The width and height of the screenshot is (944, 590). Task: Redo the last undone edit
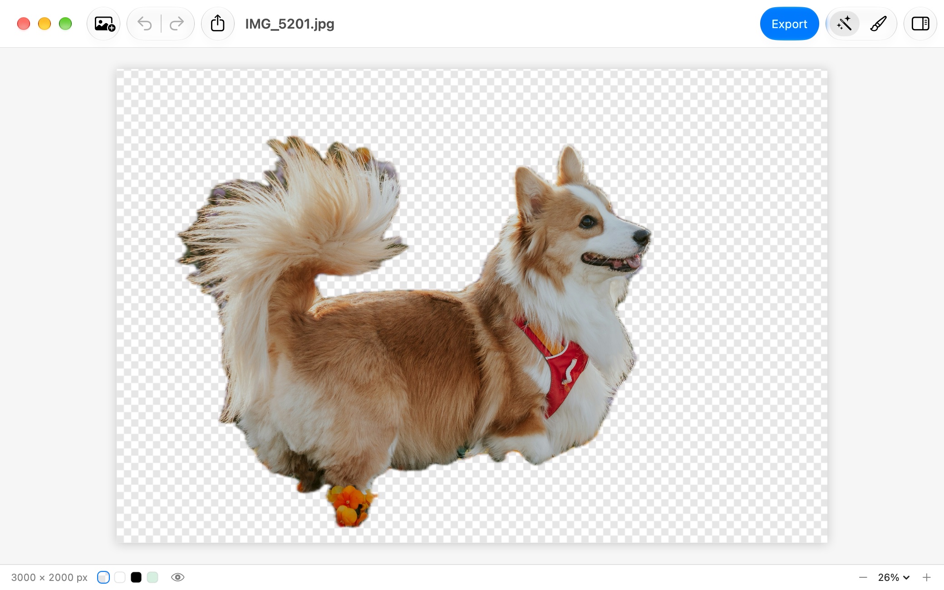pyautogui.click(x=177, y=24)
